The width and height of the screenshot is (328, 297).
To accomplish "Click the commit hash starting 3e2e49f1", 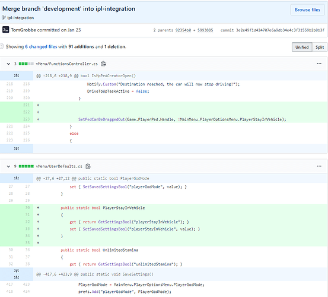I will click(x=280, y=30).
